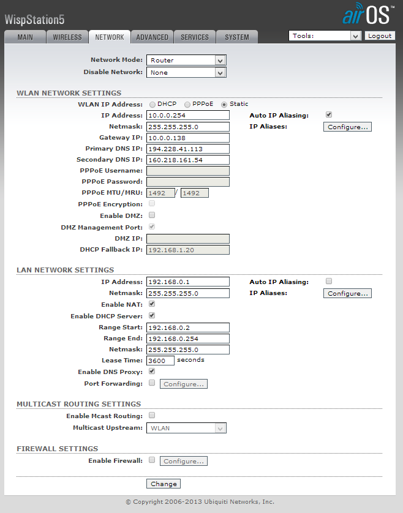This screenshot has width=403, height=513.
Task: Toggle WLAN Auto IP Aliasing checkbox
Action: pos(329,114)
